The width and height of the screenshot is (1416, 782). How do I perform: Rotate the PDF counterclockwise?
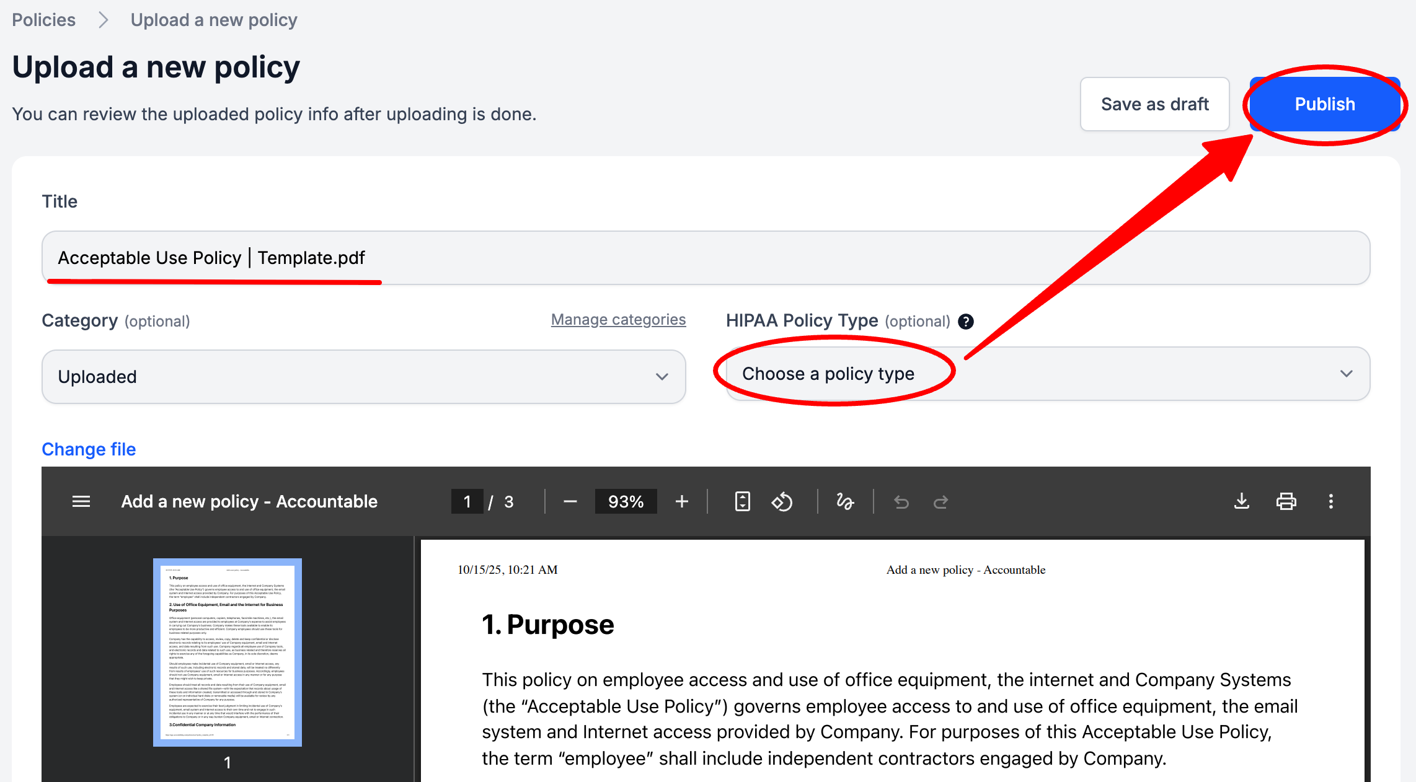[x=782, y=501]
